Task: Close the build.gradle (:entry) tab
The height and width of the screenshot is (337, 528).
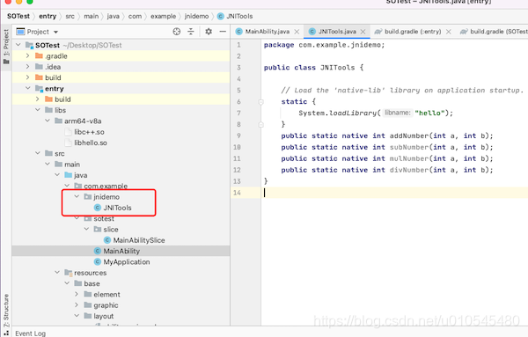Action: (449, 32)
